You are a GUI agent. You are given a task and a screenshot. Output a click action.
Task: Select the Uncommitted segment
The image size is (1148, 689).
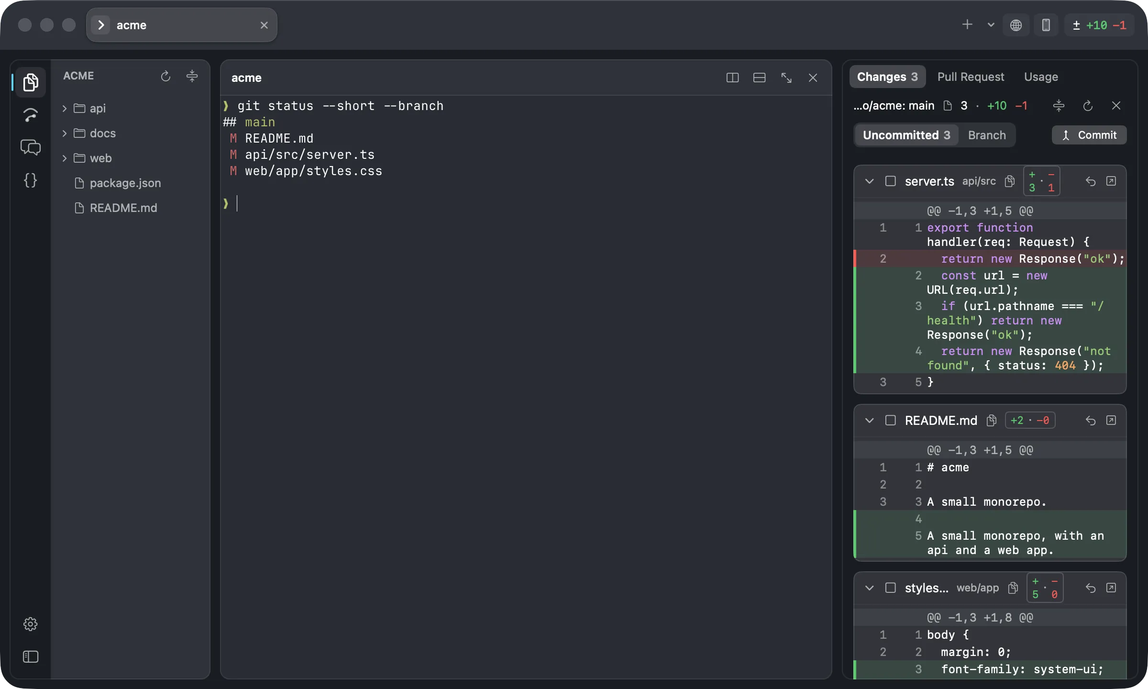point(906,135)
